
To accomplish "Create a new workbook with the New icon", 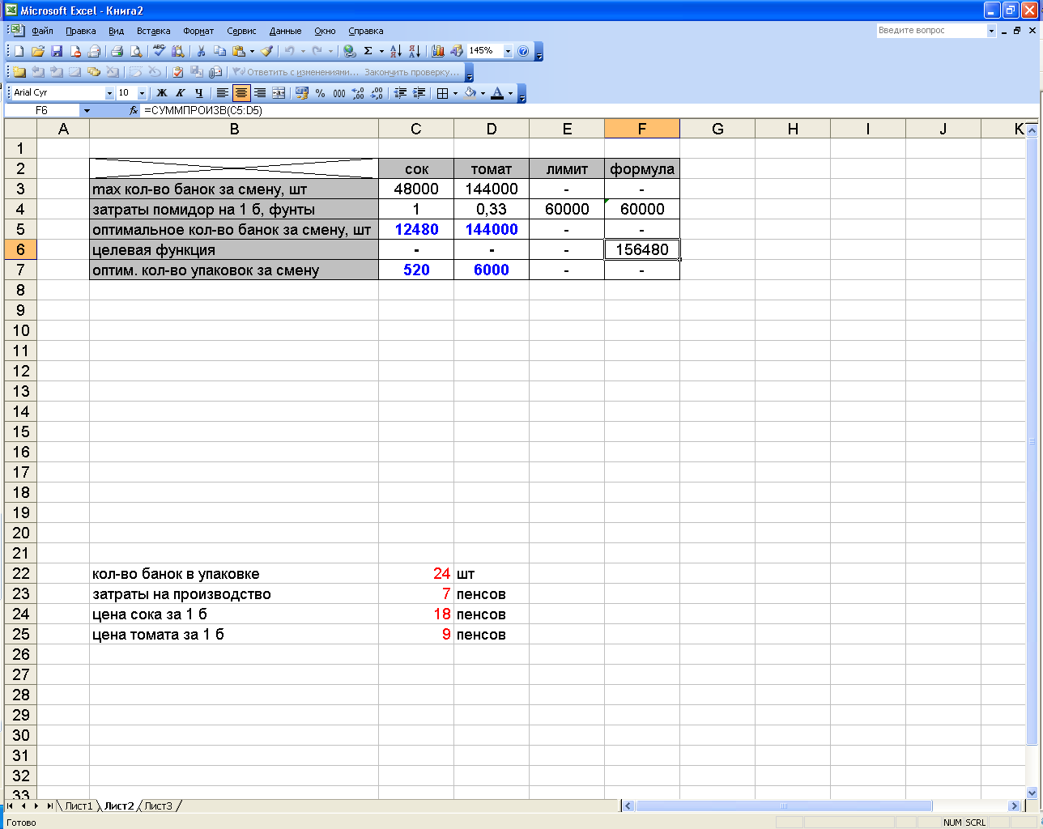I will click(19, 51).
